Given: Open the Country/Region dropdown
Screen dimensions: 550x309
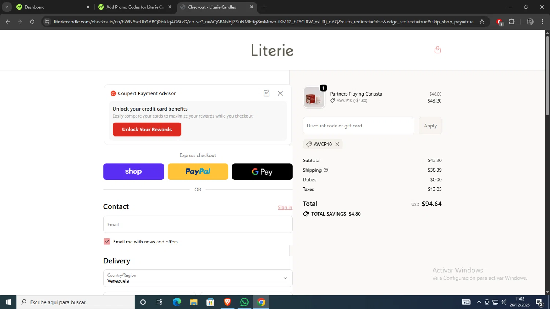Looking at the screenshot, I should click(x=198, y=278).
